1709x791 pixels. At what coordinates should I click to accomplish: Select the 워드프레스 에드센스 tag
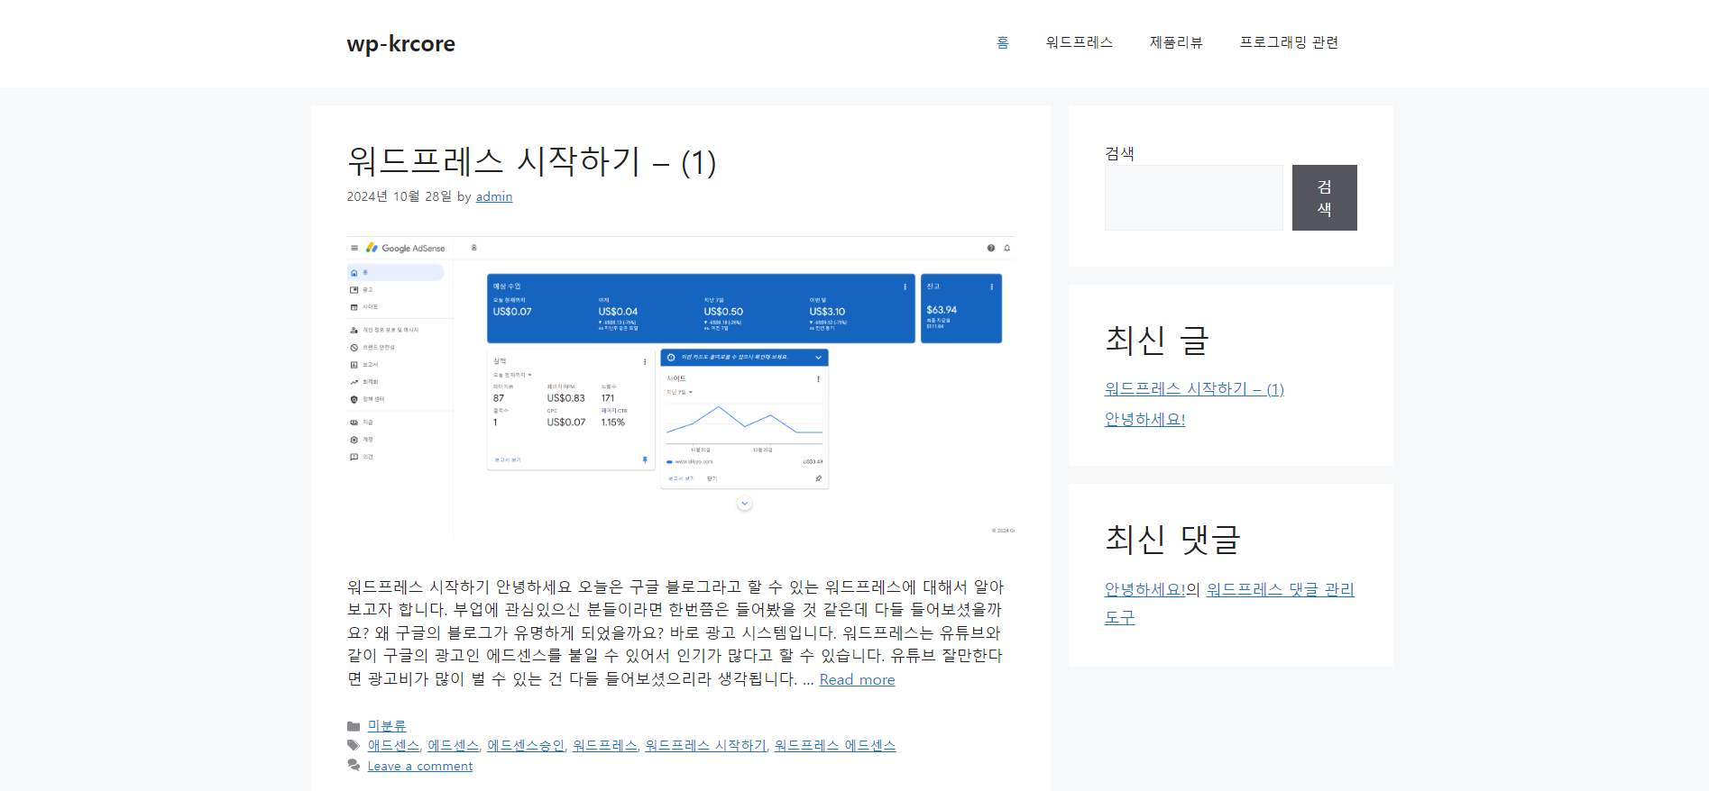(835, 745)
